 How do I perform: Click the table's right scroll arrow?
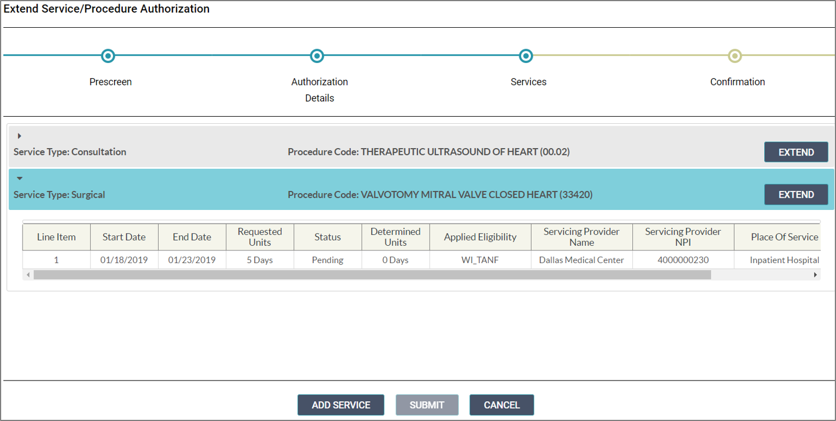(816, 275)
